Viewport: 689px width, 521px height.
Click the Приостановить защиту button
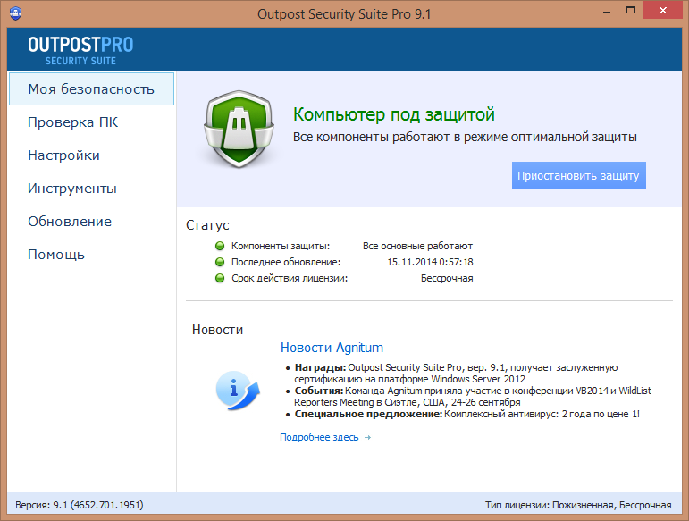pyautogui.click(x=579, y=175)
